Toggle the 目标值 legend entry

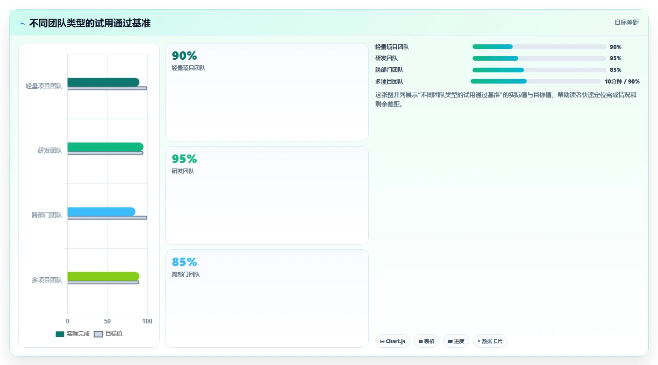tap(108, 334)
